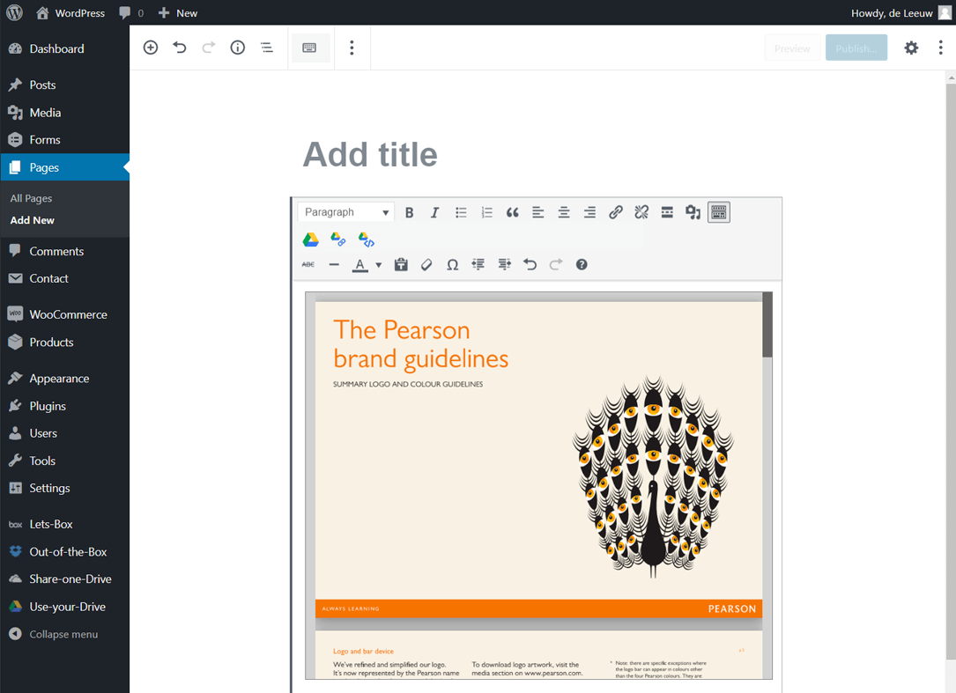This screenshot has width=956, height=693.
Task: Remove link using the broken chain icon
Action: tap(641, 212)
